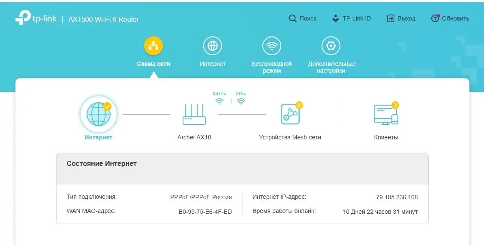The height and width of the screenshot is (245, 484).
Task: Click the tp-link logo
Action: click(x=36, y=18)
